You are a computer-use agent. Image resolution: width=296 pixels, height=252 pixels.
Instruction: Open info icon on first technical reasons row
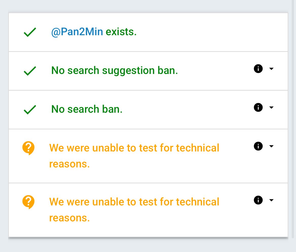click(x=258, y=146)
